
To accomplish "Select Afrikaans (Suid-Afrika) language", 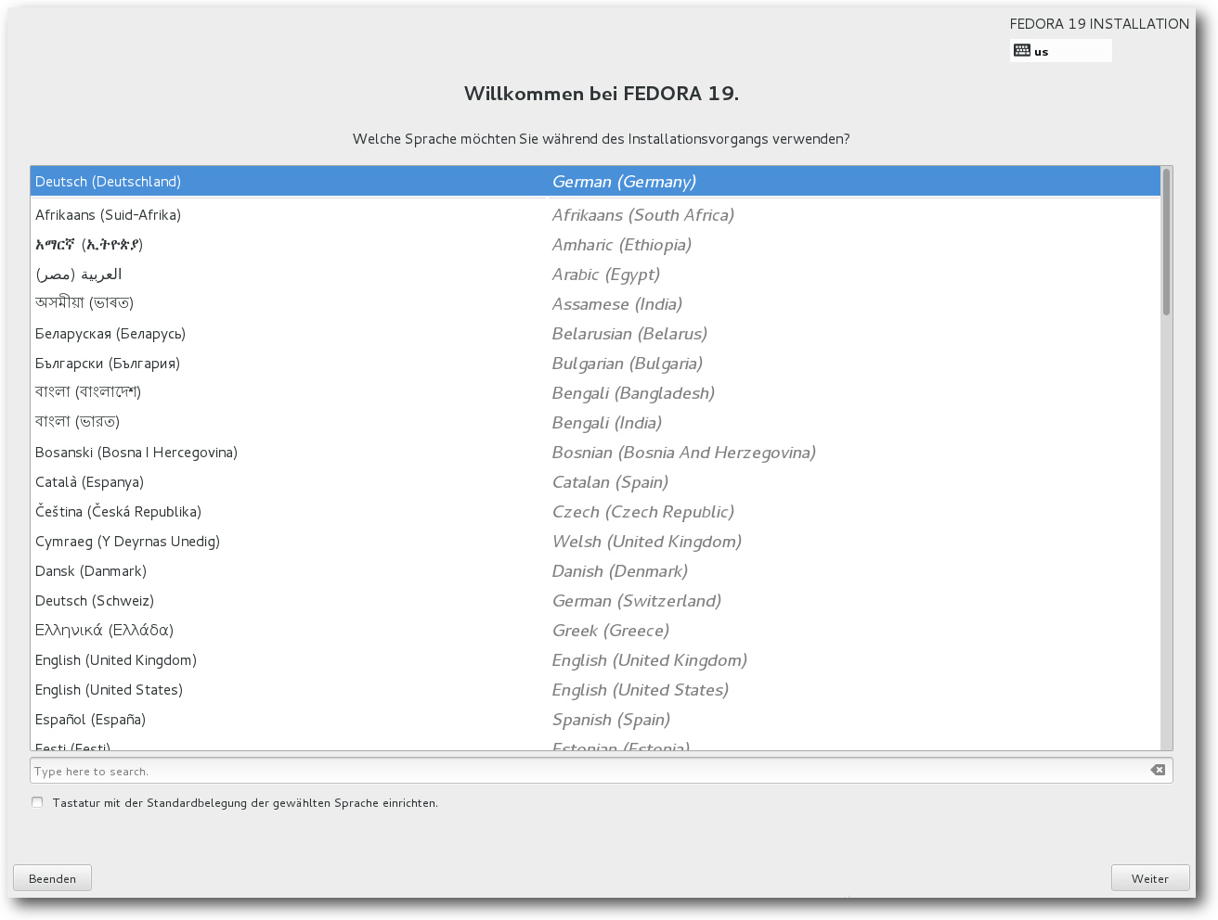I will click(595, 215).
